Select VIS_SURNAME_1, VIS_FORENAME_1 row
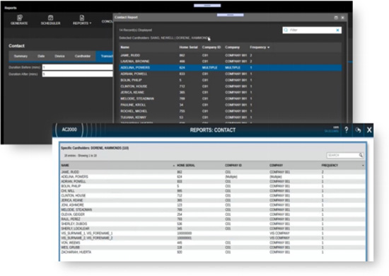Viewport: 389px width, 276px height. point(213,234)
